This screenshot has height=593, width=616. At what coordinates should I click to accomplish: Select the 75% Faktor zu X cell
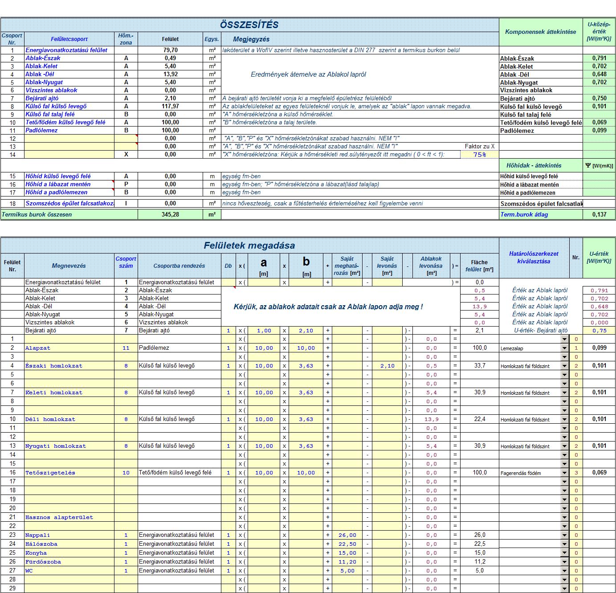[479, 155]
